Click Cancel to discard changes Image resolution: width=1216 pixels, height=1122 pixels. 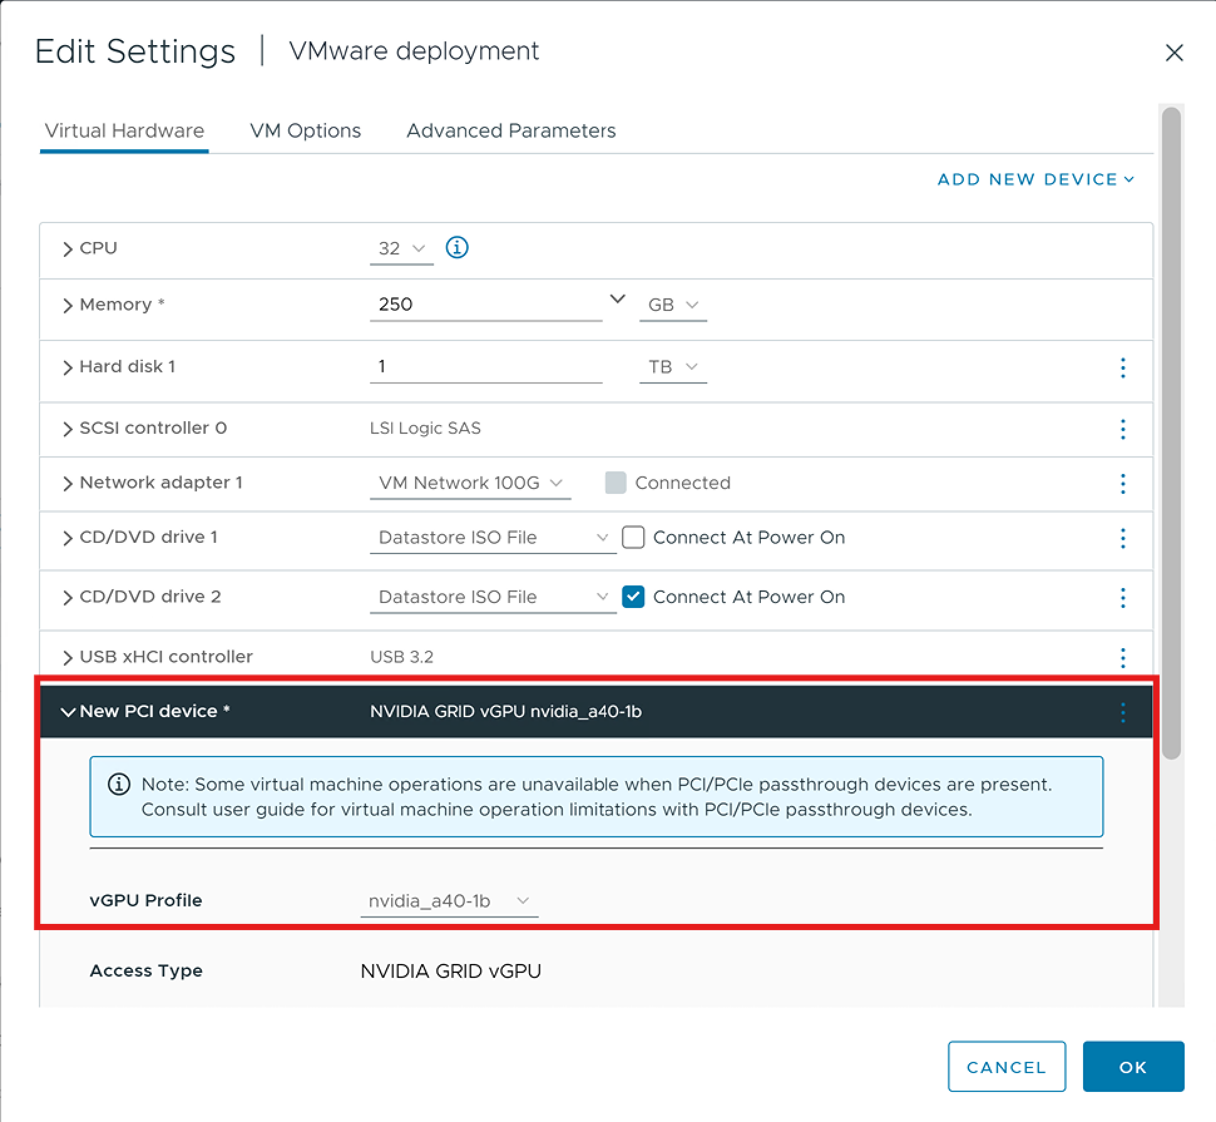1006,1067
